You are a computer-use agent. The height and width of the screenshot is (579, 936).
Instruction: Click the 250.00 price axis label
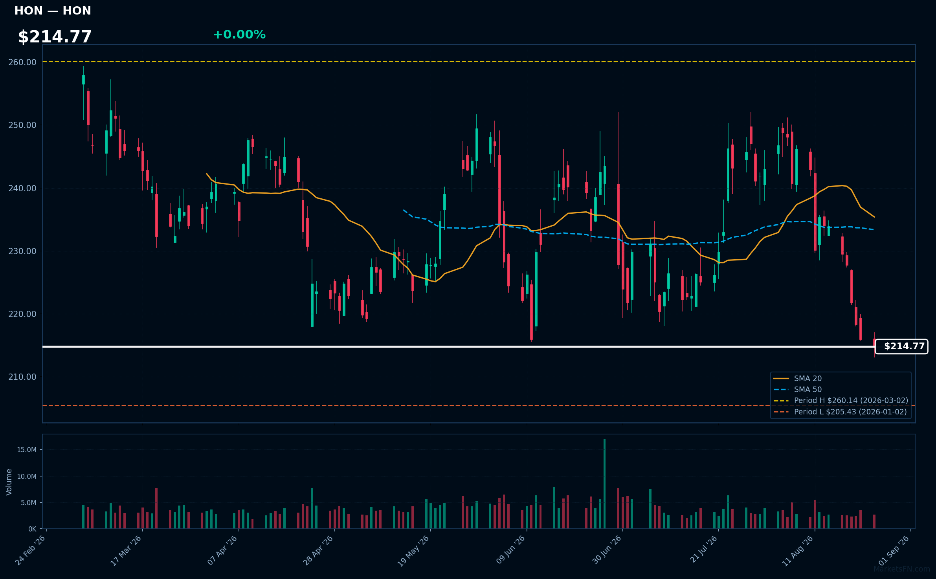(22, 125)
